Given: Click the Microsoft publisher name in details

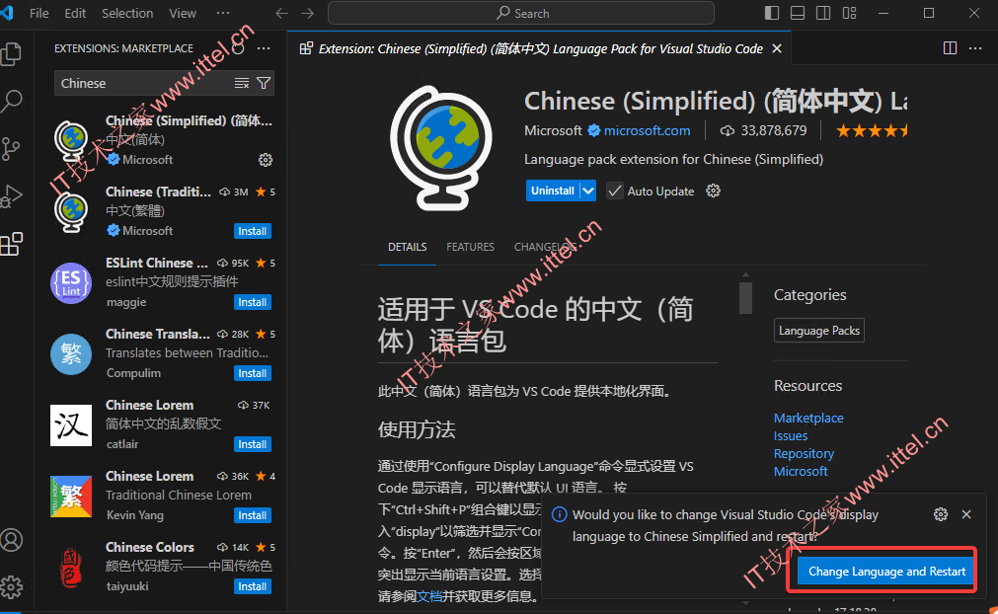Looking at the screenshot, I should coord(553,131).
